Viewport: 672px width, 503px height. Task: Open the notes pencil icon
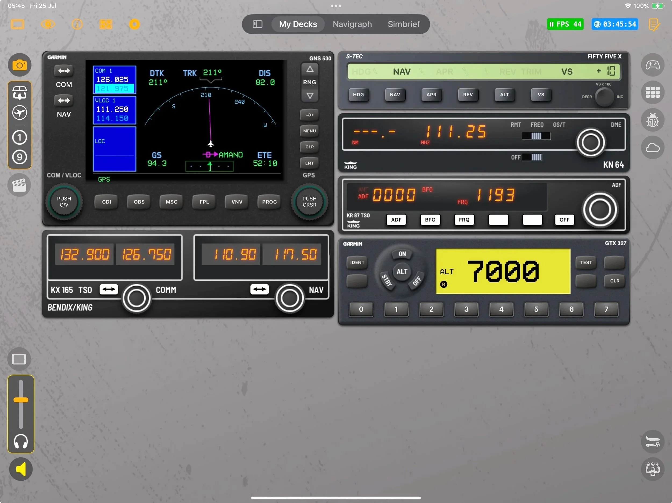click(654, 25)
